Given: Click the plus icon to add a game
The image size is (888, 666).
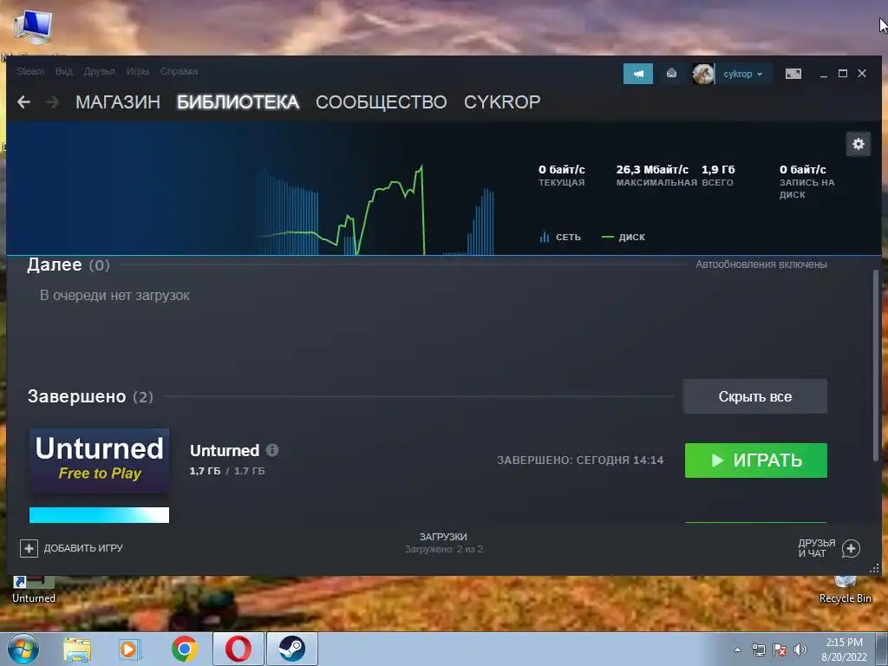Looking at the screenshot, I should pos(29,548).
